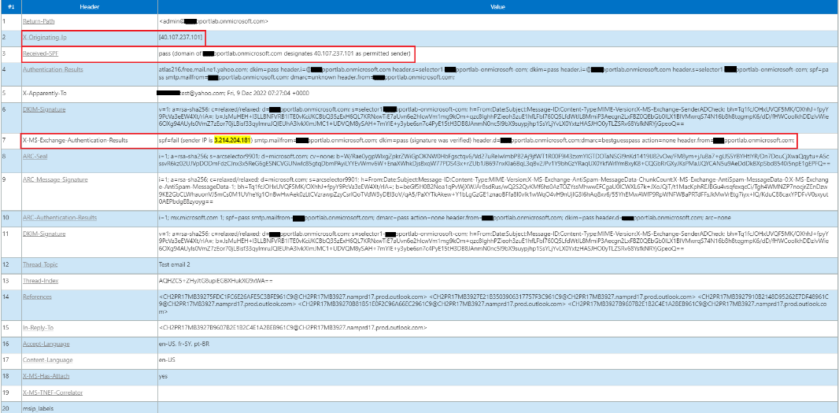Image resolution: width=839 pixels, height=413 pixels.
Task: Click the References header link
Action: point(37,297)
